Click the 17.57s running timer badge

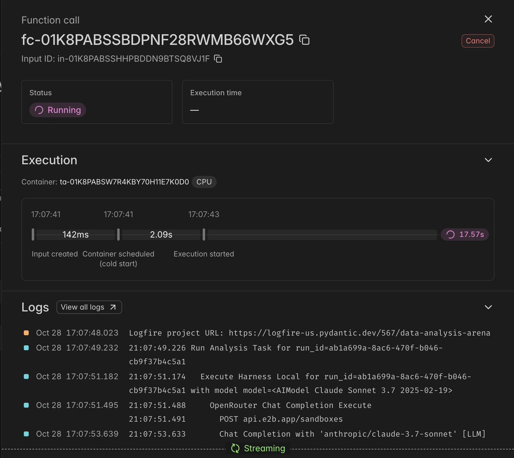(465, 234)
